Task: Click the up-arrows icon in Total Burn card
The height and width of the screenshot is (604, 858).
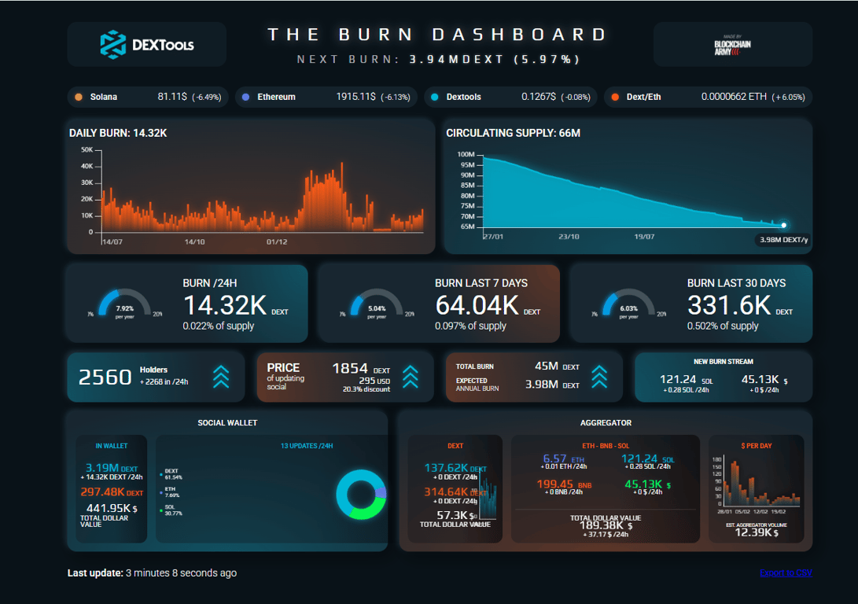Action: (x=600, y=377)
